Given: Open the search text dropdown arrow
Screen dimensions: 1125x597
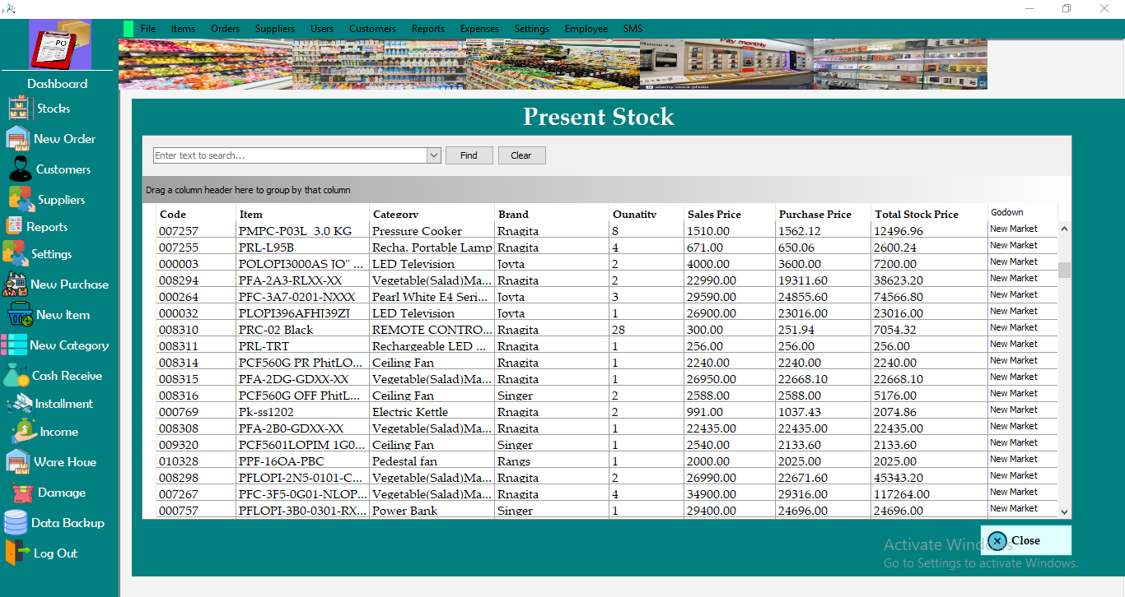Looking at the screenshot, I should tap(434, 155).
